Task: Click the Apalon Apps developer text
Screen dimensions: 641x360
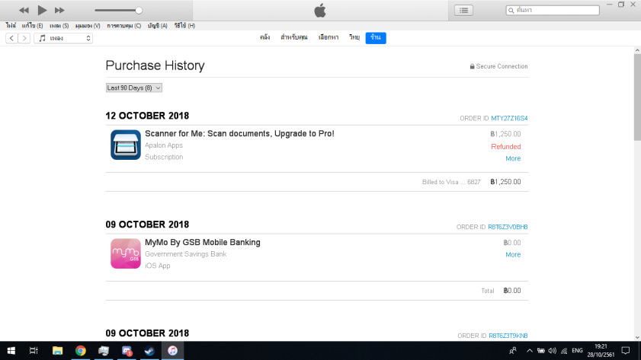Action: 164,145
